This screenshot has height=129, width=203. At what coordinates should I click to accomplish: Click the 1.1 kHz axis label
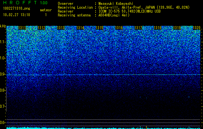(x=3, y=42)
